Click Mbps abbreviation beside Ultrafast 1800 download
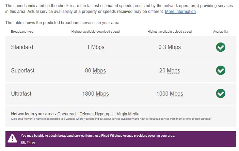The height and width of the screenshot is (151, 239). pos(102,94)
